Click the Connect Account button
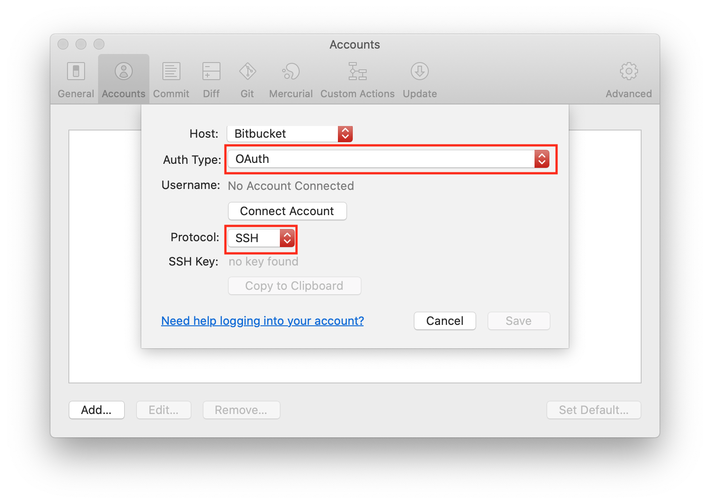This screenshot has height=504, width=710. coord(287,211)
